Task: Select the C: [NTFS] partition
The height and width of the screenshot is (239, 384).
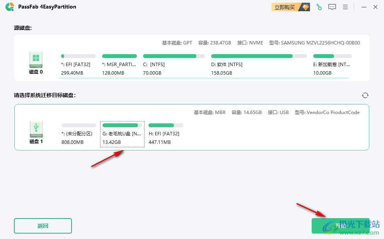Action: (174, 65)
